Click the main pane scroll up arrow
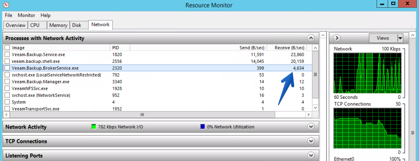This screenshot has width=419, height=161. coord(323,35)
